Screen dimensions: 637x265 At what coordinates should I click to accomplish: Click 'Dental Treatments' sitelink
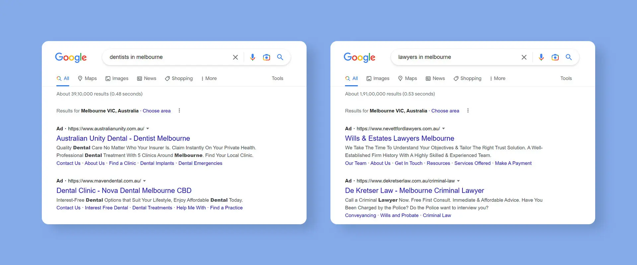click(x=152, y=208)
